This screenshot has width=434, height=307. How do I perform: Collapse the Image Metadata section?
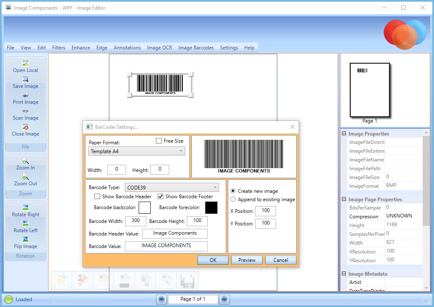point(344,274)
